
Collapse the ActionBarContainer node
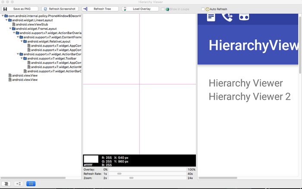pos(18,54)
